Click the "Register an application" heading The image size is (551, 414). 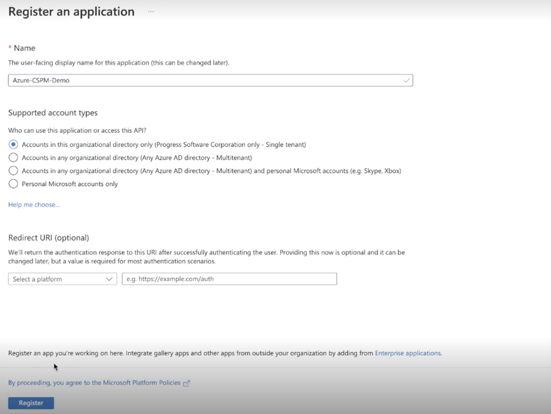[71, 11]
